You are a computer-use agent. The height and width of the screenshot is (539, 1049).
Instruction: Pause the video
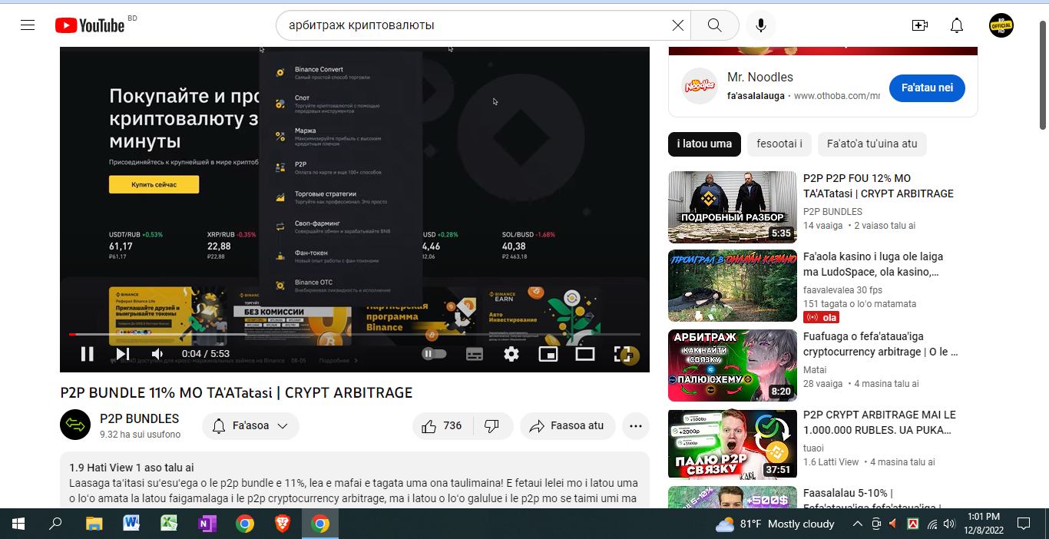(88, 354)
